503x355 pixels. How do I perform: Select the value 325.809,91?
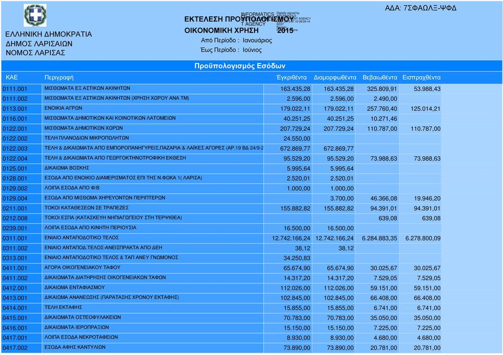tap(382, 89)
